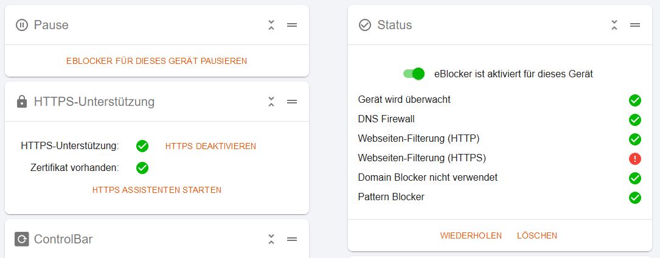660x258 pixels.
Task: Click EBLOCKER FÜR DIESES GERÄT PAUSIEREN
Action: click(156, 61)
